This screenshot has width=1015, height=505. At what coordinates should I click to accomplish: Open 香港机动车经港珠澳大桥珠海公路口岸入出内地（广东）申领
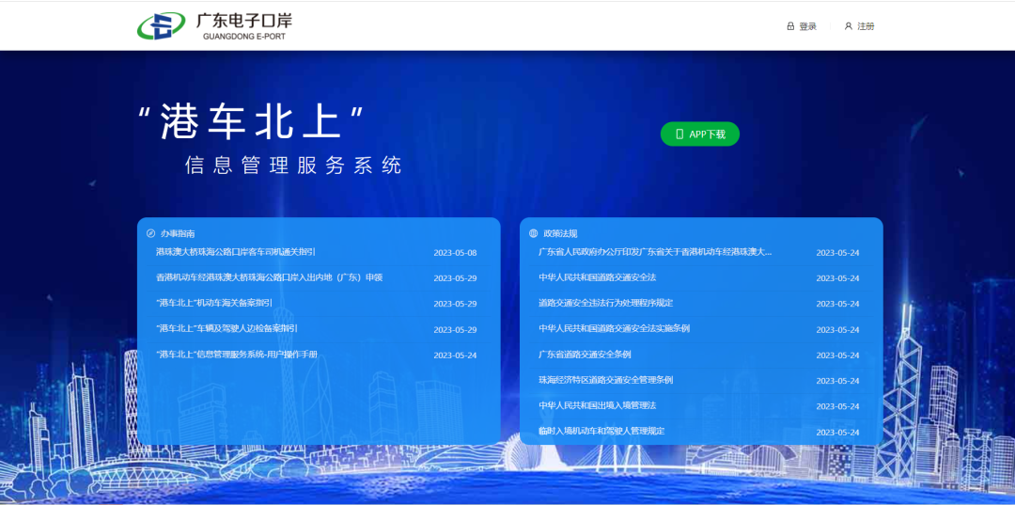(270, 277)
